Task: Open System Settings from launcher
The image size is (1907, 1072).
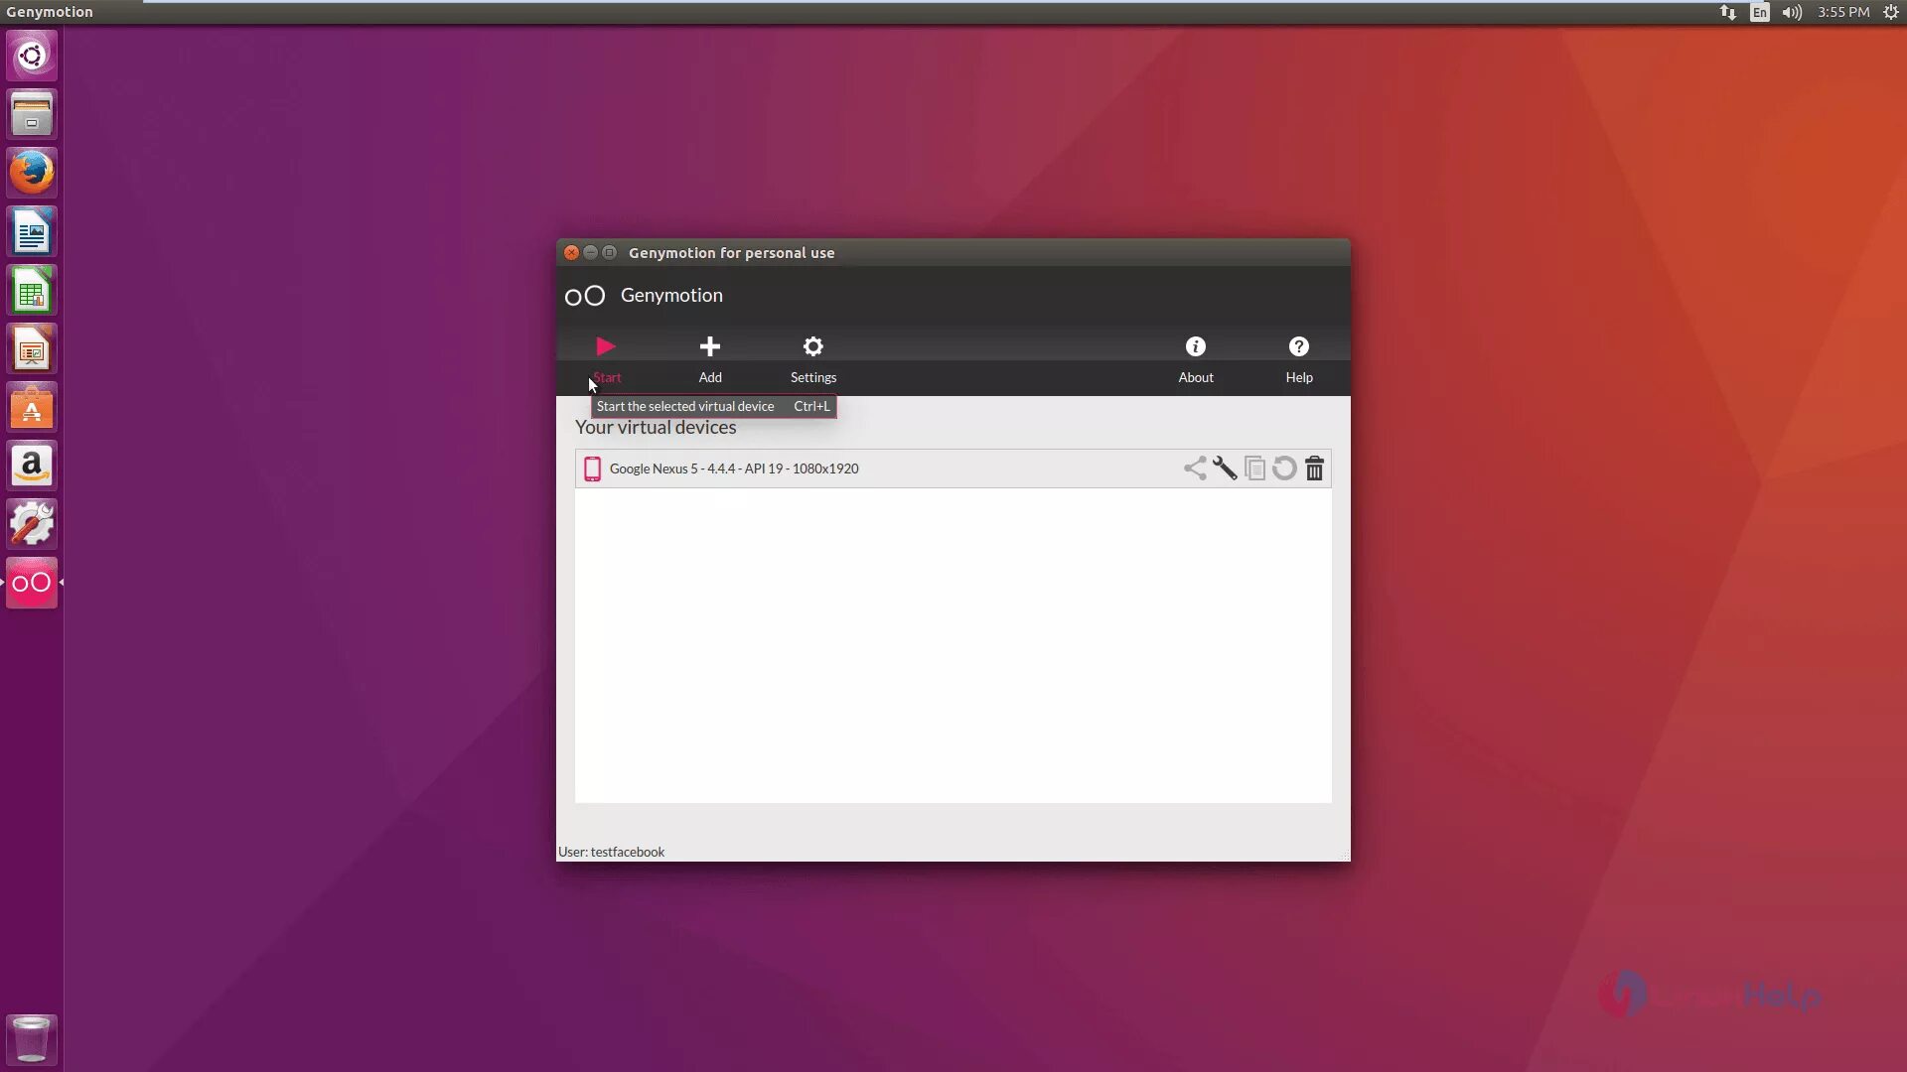Action: pos(32,524)
